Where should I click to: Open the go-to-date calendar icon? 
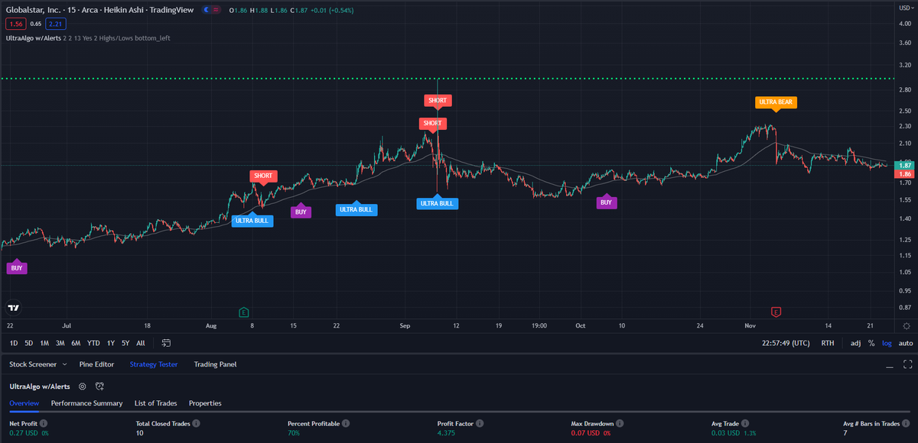click(166, 343)
